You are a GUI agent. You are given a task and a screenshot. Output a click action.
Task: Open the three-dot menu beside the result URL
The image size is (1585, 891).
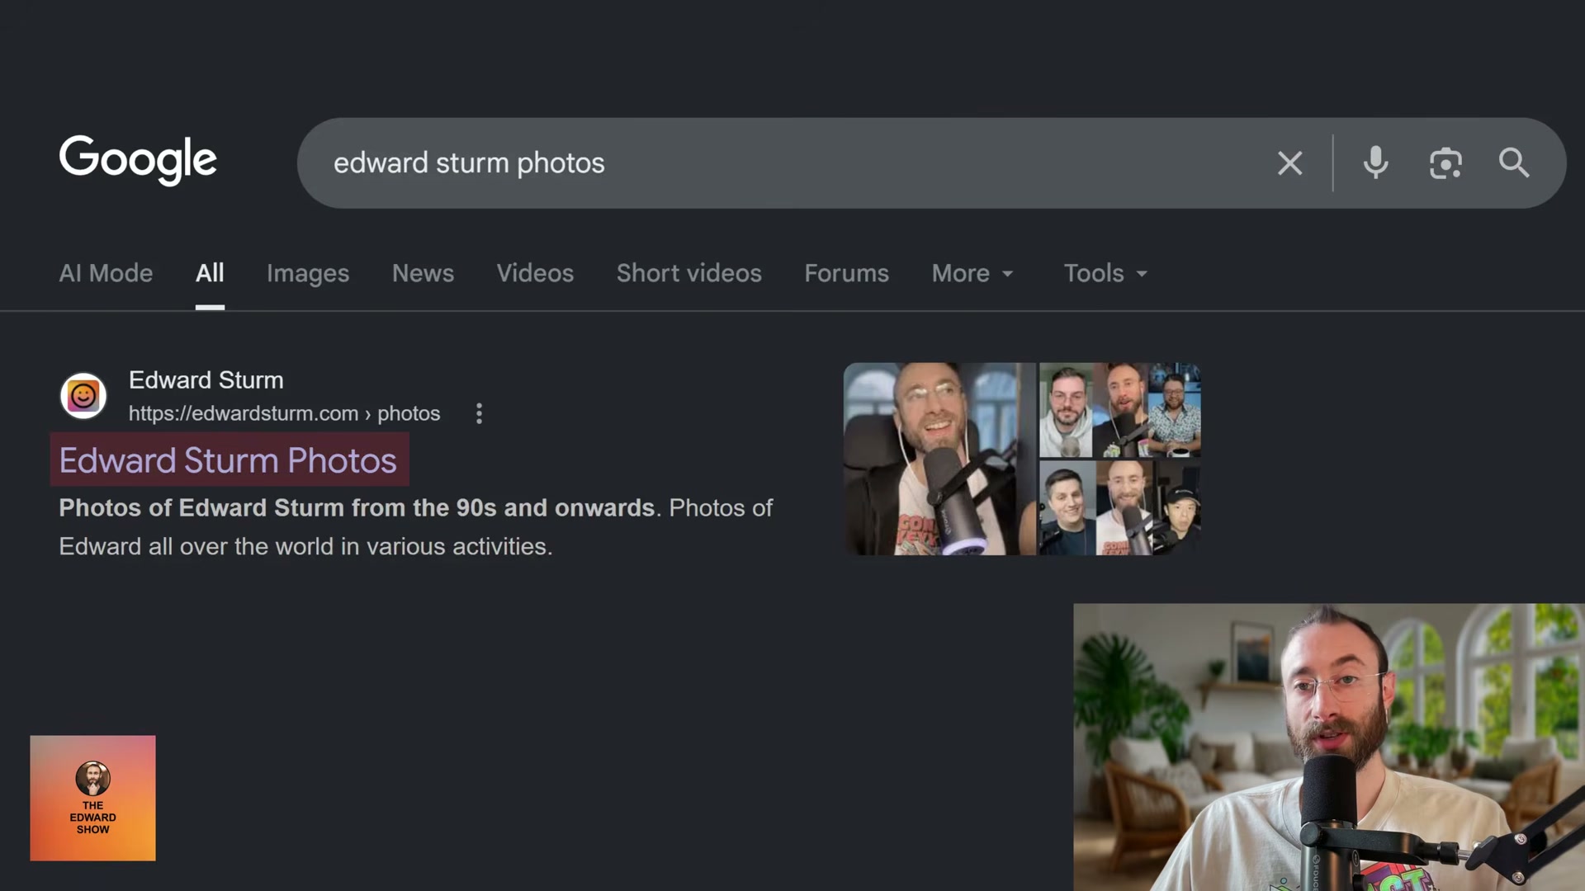coord(479,413)
